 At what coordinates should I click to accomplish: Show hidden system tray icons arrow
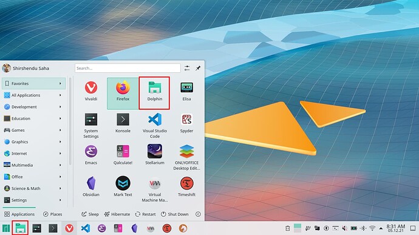[x=381, y=228]
